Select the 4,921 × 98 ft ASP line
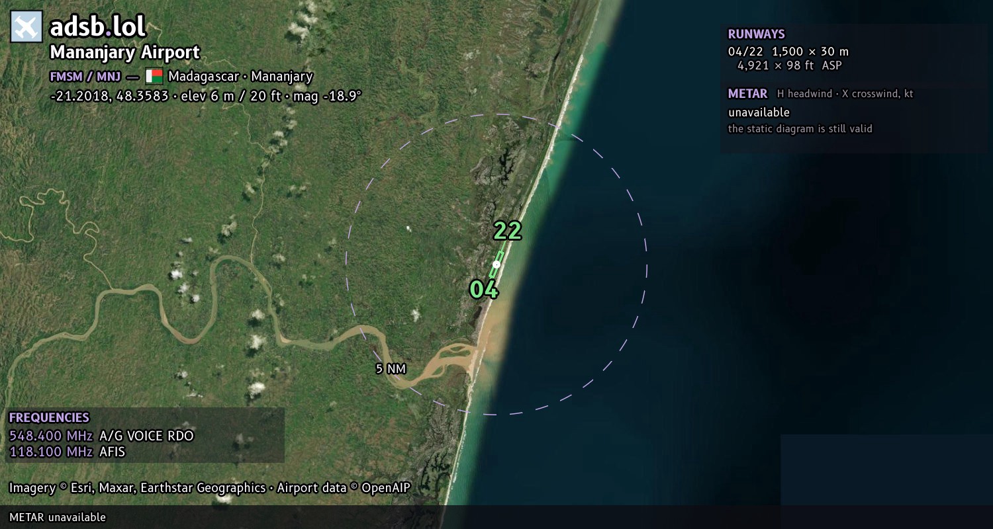The image size is (993, 529). (790, 65)
